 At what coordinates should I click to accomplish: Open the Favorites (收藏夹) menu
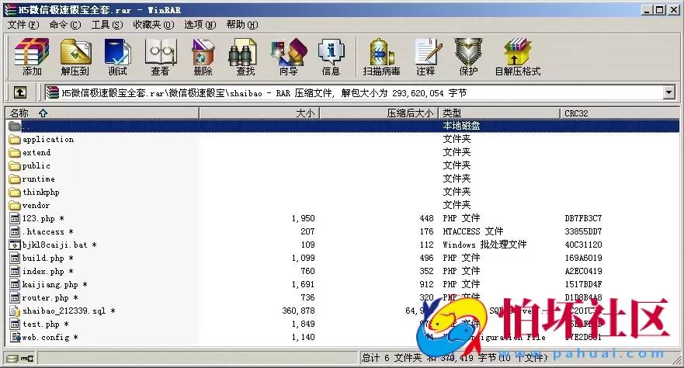(154, 25)
